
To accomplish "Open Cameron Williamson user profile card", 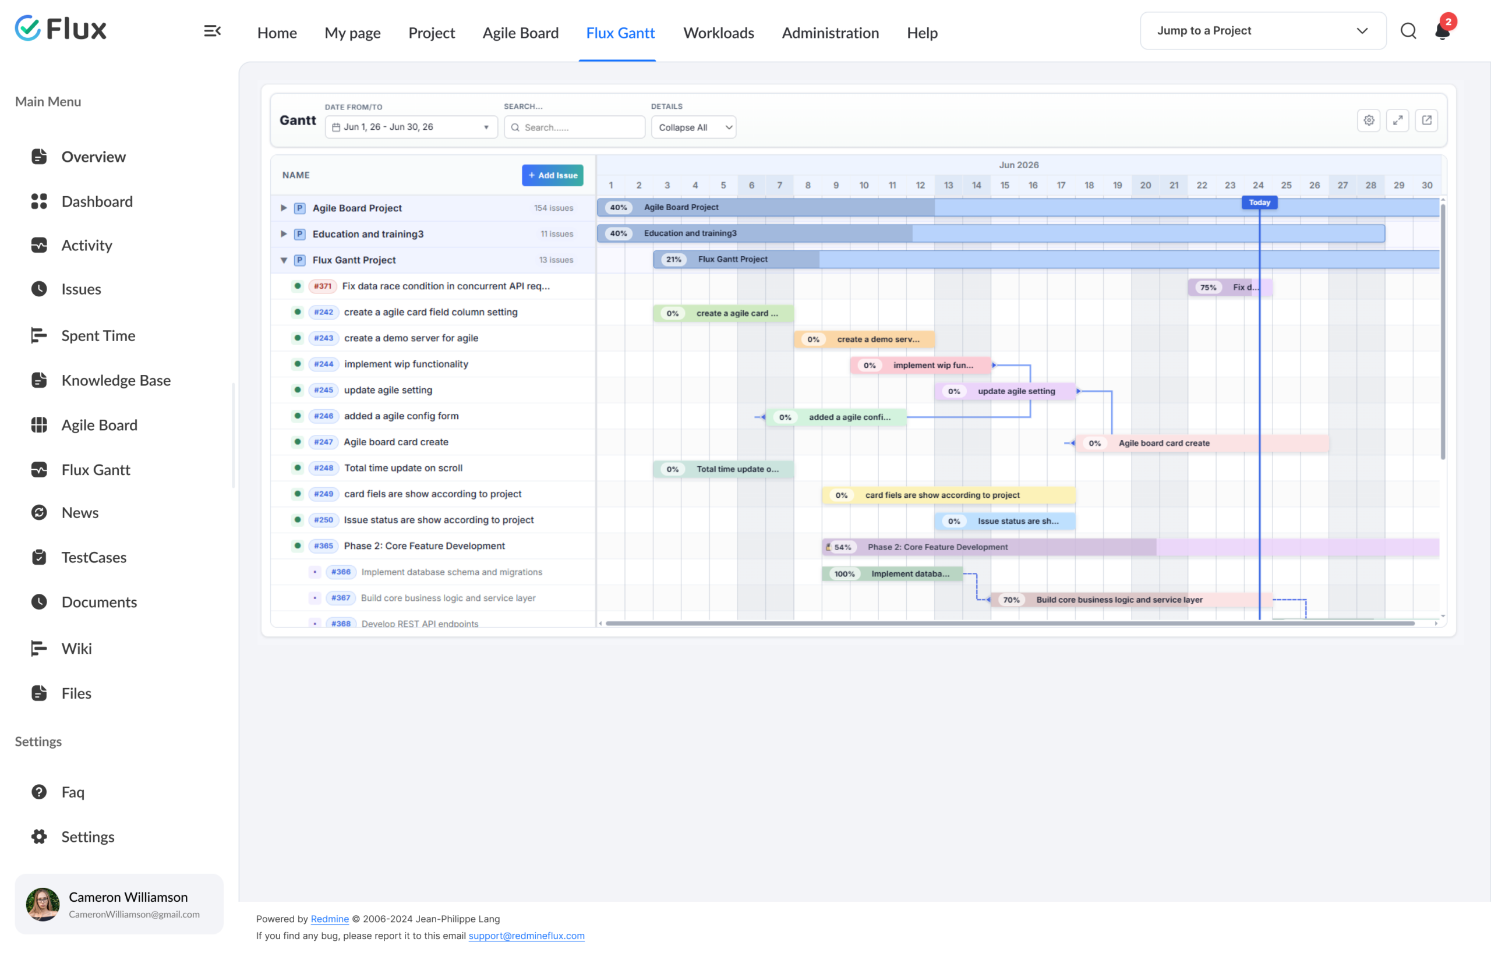I will 119,904.
